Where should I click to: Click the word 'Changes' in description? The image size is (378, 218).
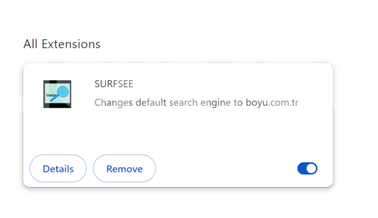click(113, 103)
